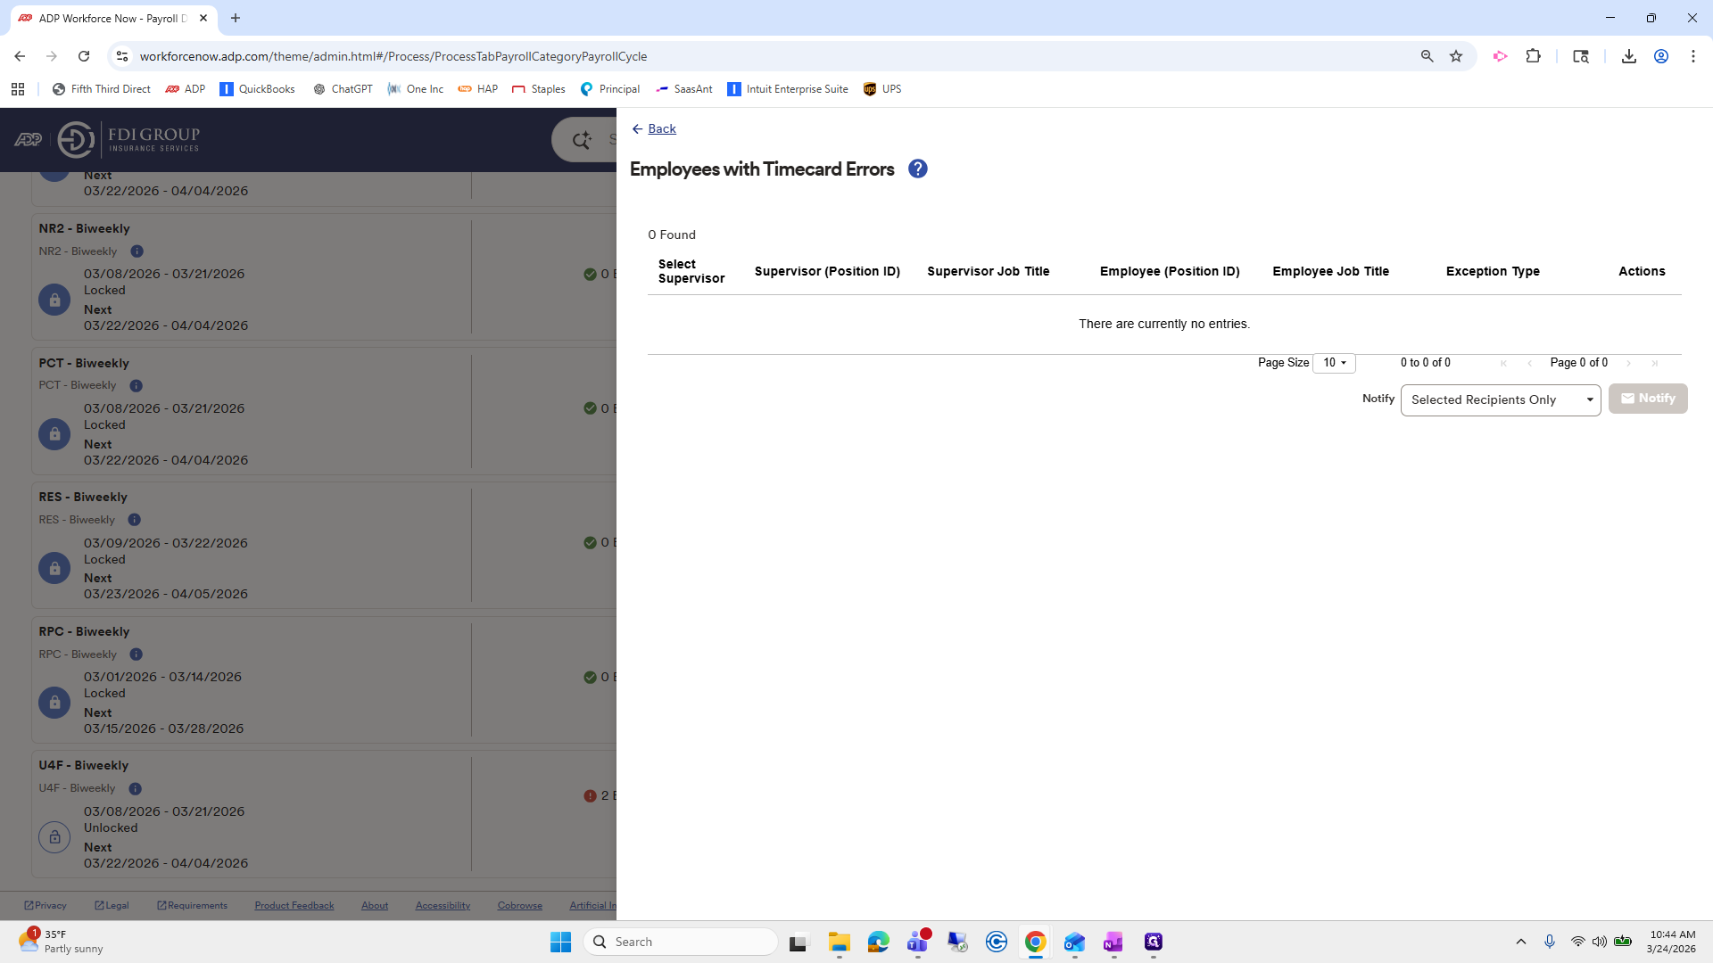The image size is (1713, 963).
Task: Open browser downloads icon
Action: [x=1628, y=56]
